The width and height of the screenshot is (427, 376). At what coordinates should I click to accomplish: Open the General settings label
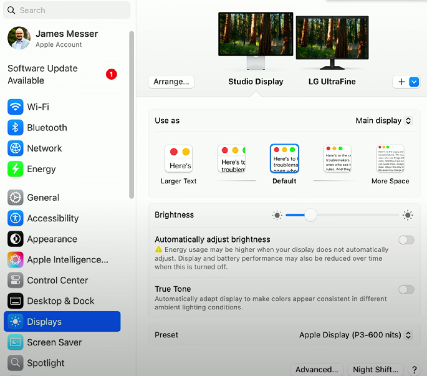tap(43, 198)
